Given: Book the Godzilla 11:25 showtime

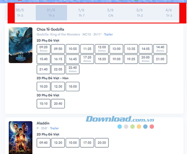Looking at the screenshot, I should (87, 49).
